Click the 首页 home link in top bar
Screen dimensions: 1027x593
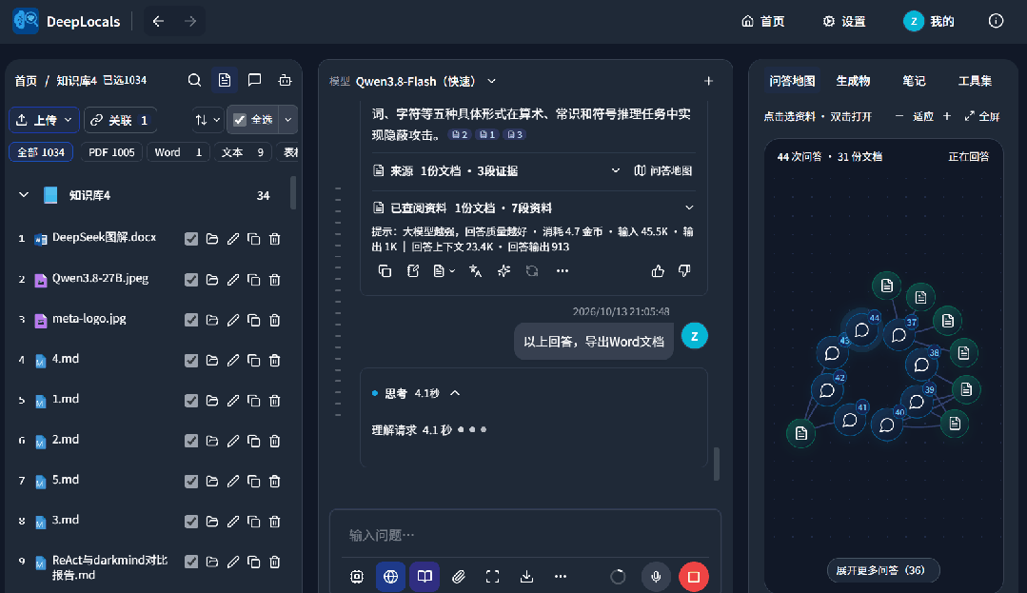[x=763, y=21]
